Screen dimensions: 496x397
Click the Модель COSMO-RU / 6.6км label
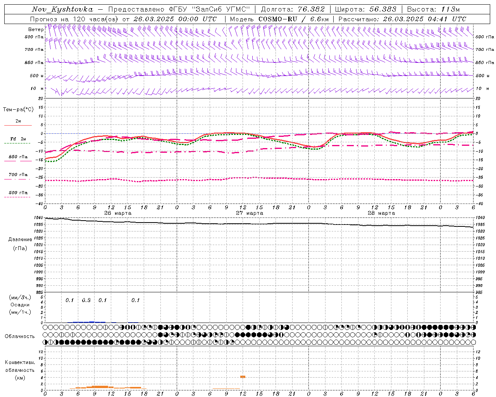[x=279, y=19]
